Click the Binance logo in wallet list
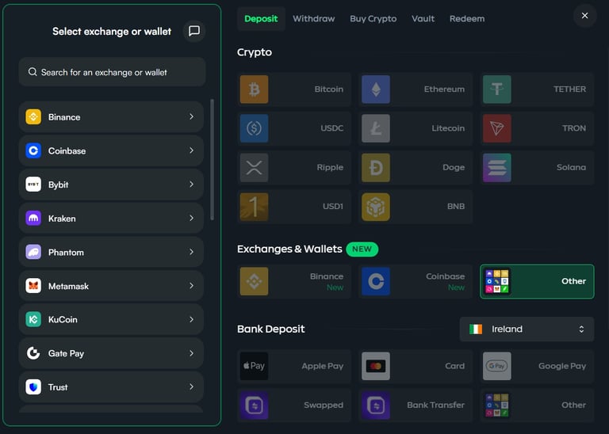Screen dimensions: 609x434 [33, 116]
